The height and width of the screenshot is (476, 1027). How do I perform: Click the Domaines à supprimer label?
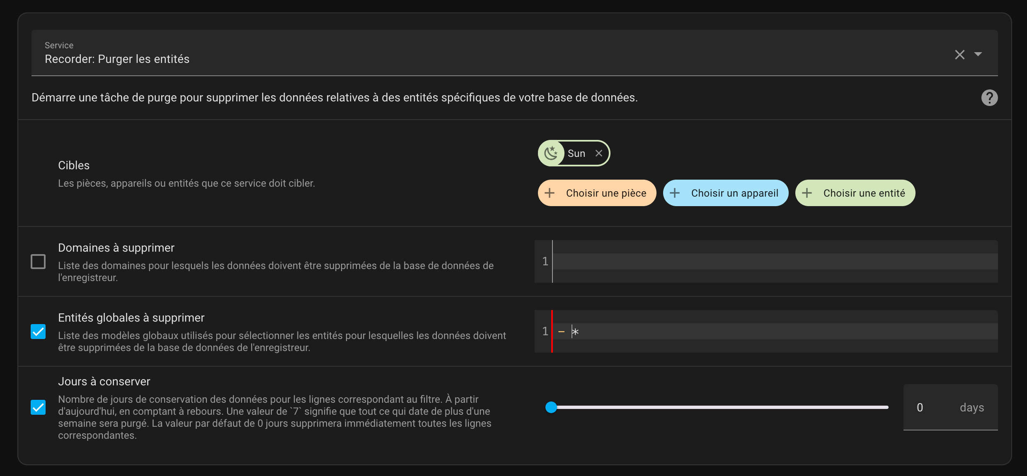pos(116,248)
